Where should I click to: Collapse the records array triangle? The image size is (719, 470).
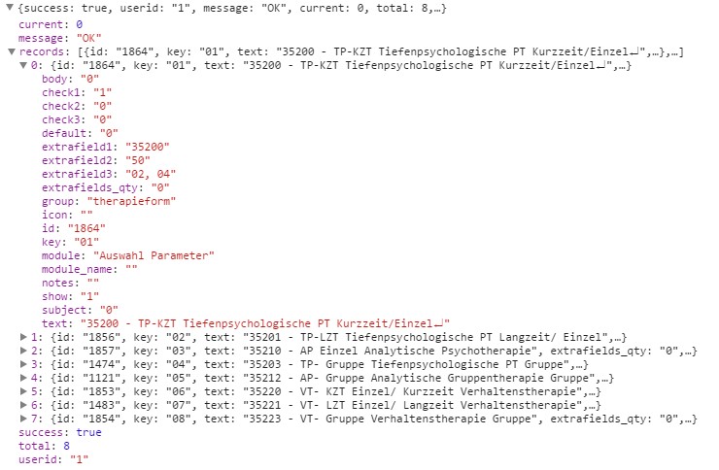tap(12, 51)
